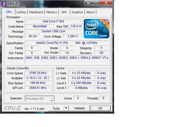Show the About tab
This screenshot has width=169, height=127.
90,12
